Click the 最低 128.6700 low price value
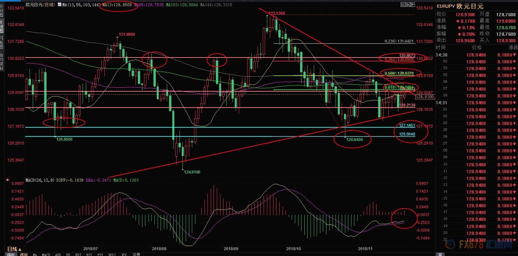518x256 pixels. pyautogui.click(x=506, y=28)
